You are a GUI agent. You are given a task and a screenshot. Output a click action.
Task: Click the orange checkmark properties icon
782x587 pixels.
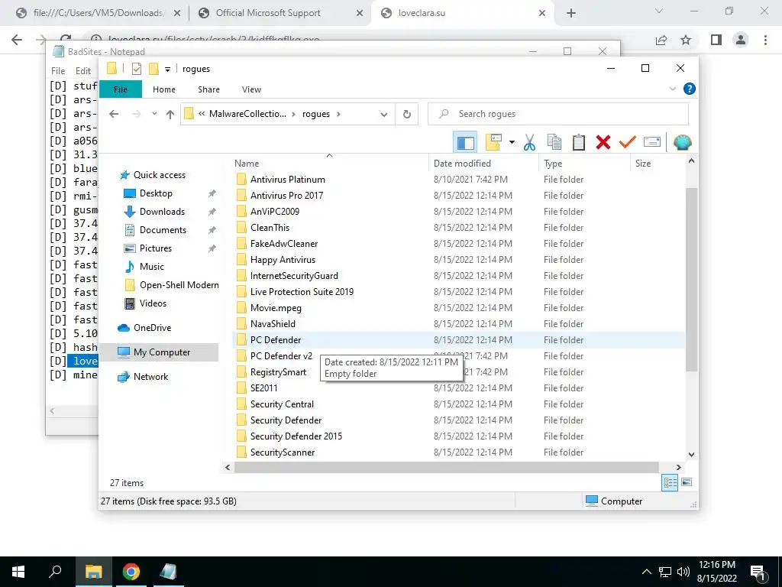[x=628, y=142]
